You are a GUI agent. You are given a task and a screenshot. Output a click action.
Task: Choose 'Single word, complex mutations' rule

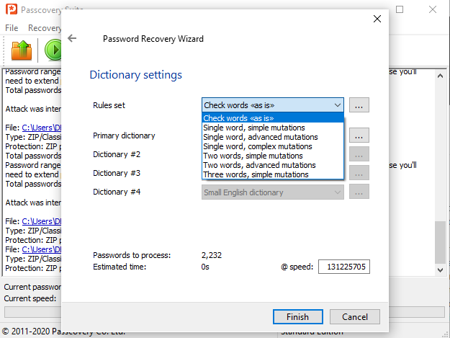point(273,146)
